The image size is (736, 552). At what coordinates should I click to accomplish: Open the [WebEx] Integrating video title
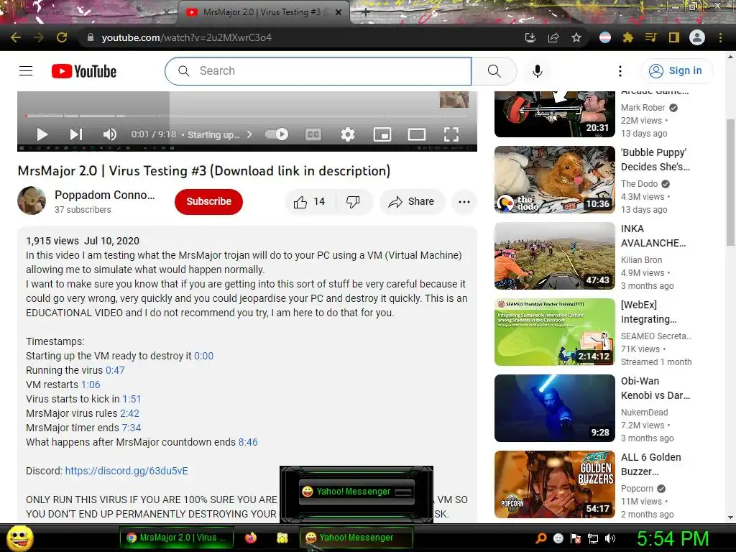pos(649,312)
